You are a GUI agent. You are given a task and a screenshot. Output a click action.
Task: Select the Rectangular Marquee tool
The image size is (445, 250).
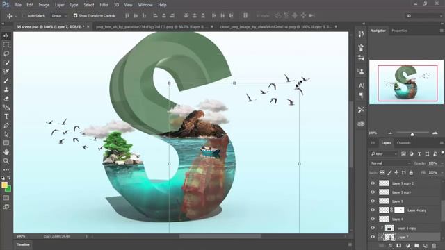(6, 44)
